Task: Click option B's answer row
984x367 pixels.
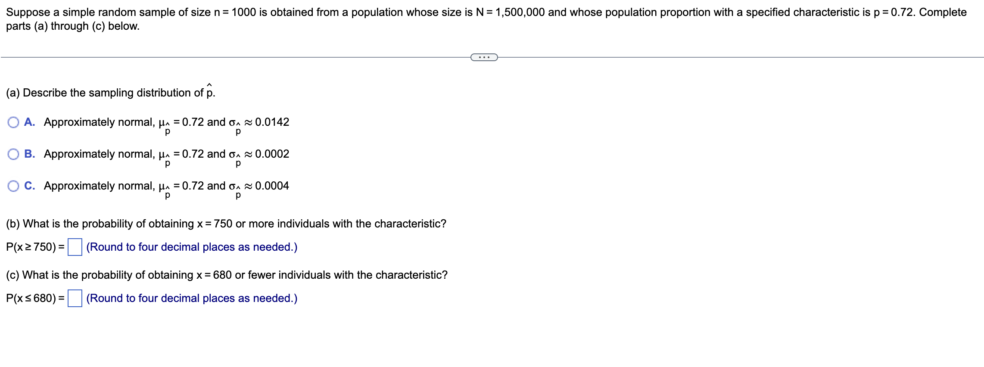Action: (x=164, y=154)
